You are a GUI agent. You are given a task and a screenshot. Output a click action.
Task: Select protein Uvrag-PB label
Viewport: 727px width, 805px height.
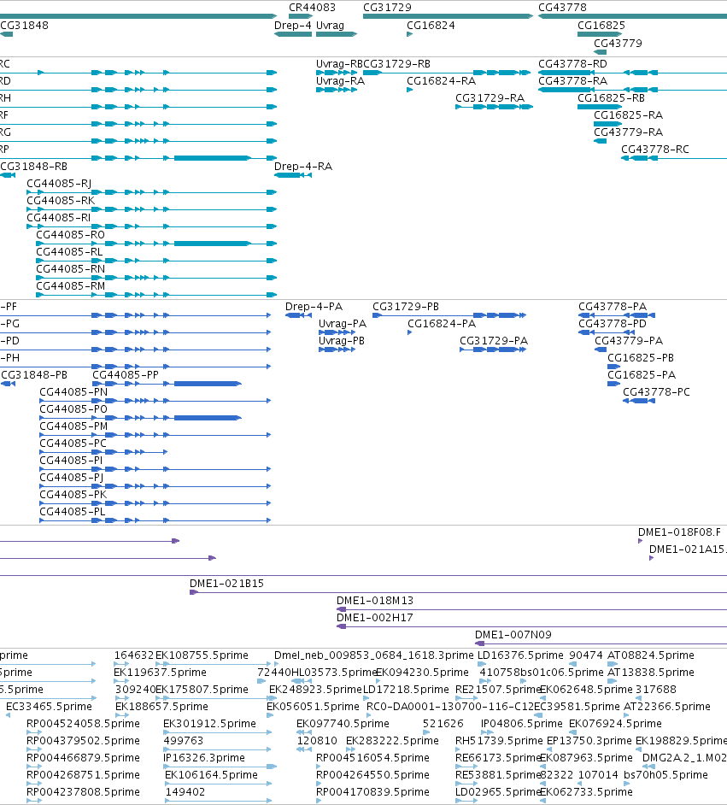coord(342,341)
